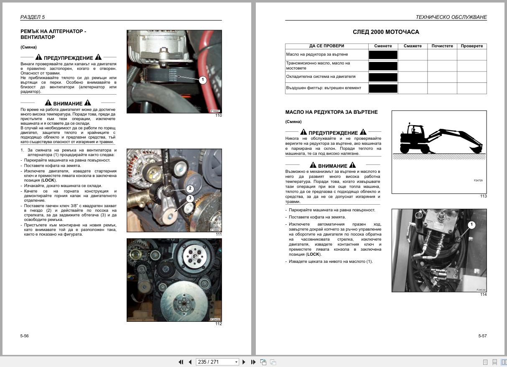
Task: Switch to continuous scrolling view
Action: click(494, 362)
